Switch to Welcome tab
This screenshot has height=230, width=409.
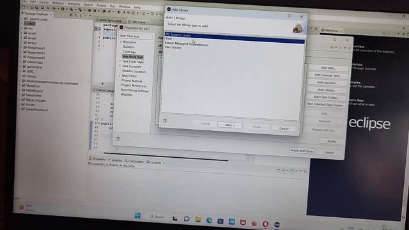click(x=331, y=31)
